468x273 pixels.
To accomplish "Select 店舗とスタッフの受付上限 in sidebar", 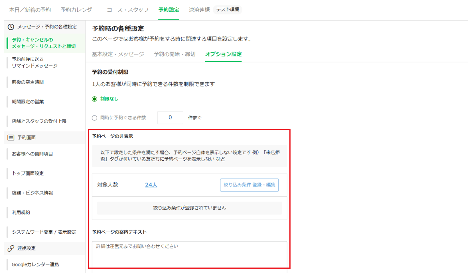I will 39,121.
